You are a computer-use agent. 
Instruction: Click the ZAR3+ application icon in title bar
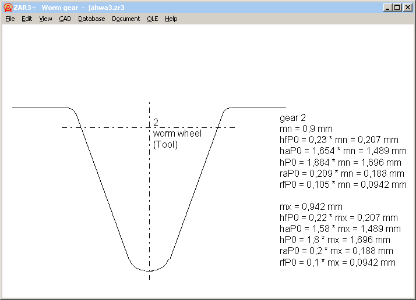tap(8, 8)
